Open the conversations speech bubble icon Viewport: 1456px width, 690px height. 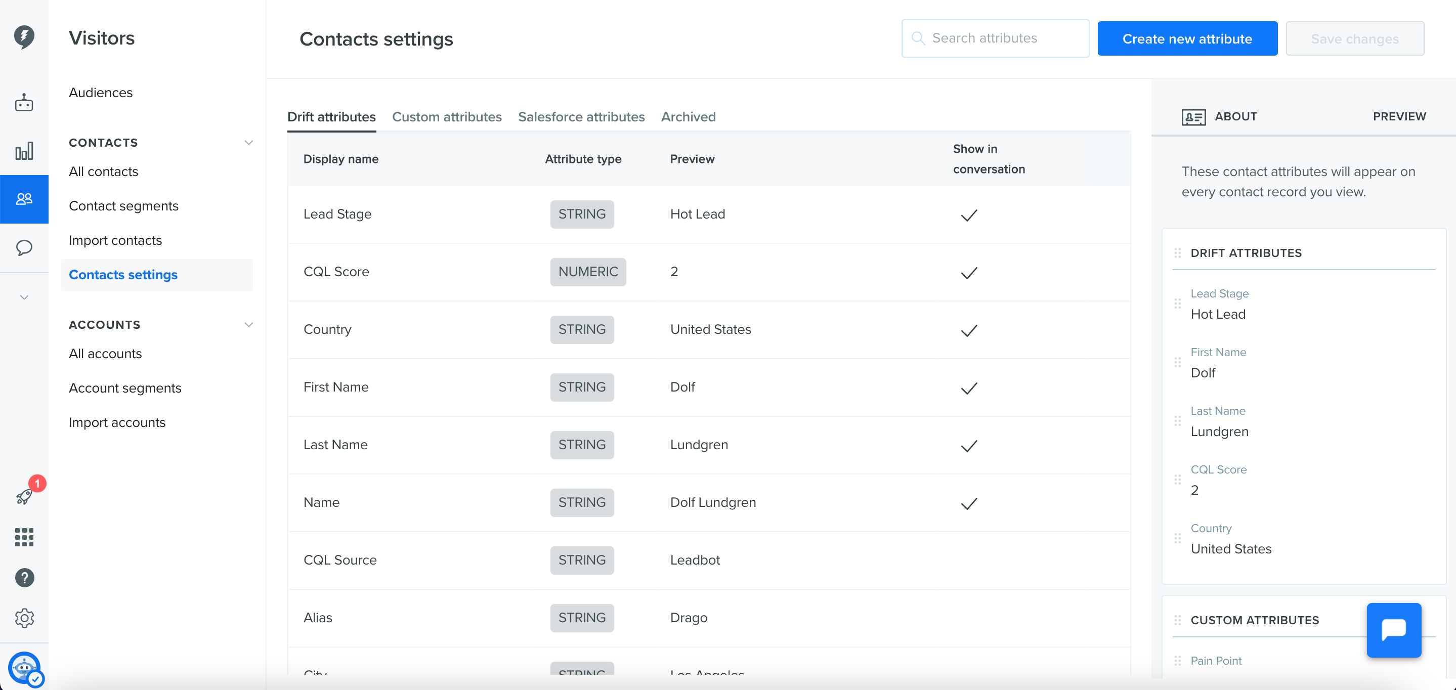coord(24,247)
